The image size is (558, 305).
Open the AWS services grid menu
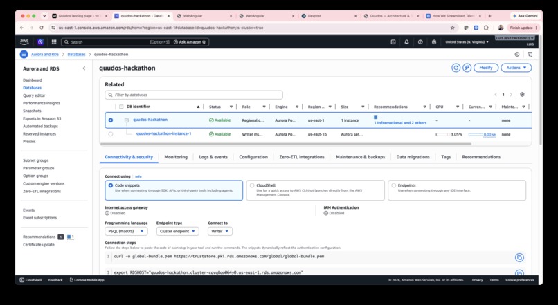click(x=54, y=42)
